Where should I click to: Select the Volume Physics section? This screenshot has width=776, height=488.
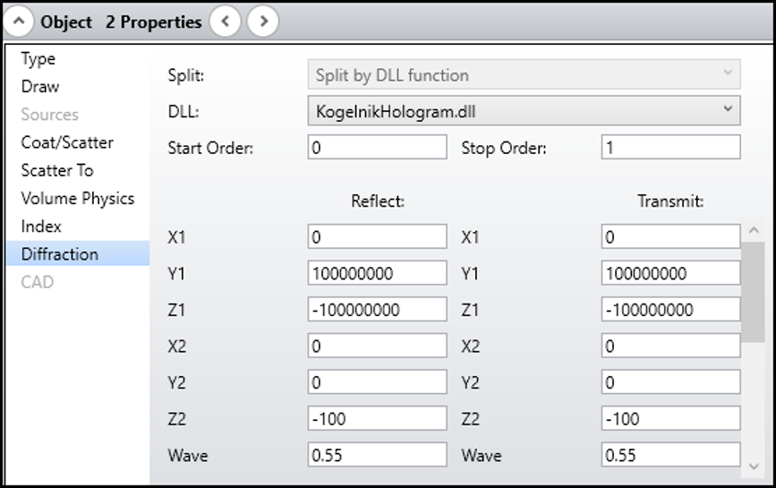[x=78, y=198]
